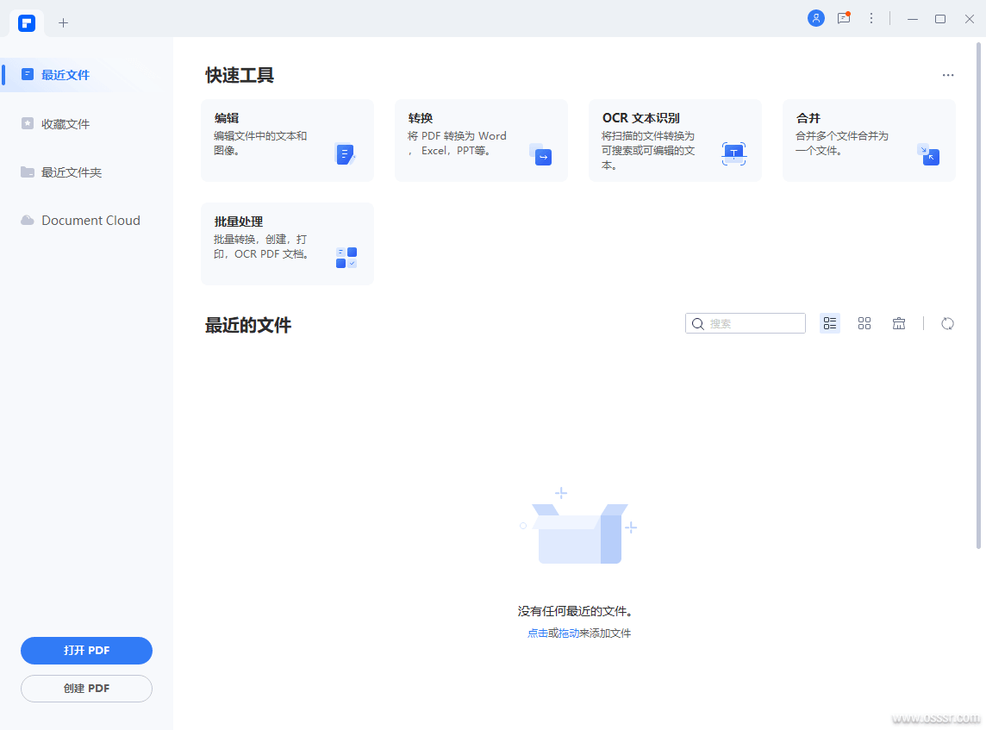
Task: Open 最近文件夹 in the sidebar
Action: coord(72,172)
